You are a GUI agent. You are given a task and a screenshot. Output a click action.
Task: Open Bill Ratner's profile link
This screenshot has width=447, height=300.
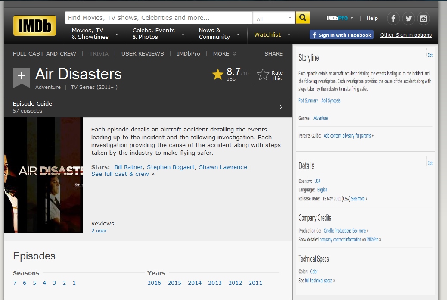click(x=128, y=167)
